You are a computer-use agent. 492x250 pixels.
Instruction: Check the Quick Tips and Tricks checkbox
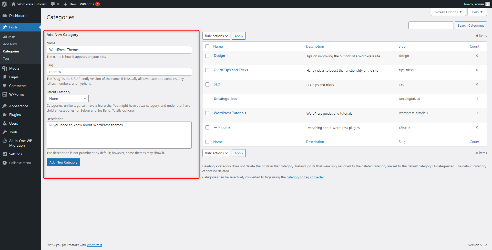[207, 70]
